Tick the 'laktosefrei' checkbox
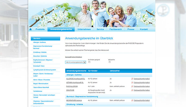The height and width of the screenshot is (107, 186). 110,62
